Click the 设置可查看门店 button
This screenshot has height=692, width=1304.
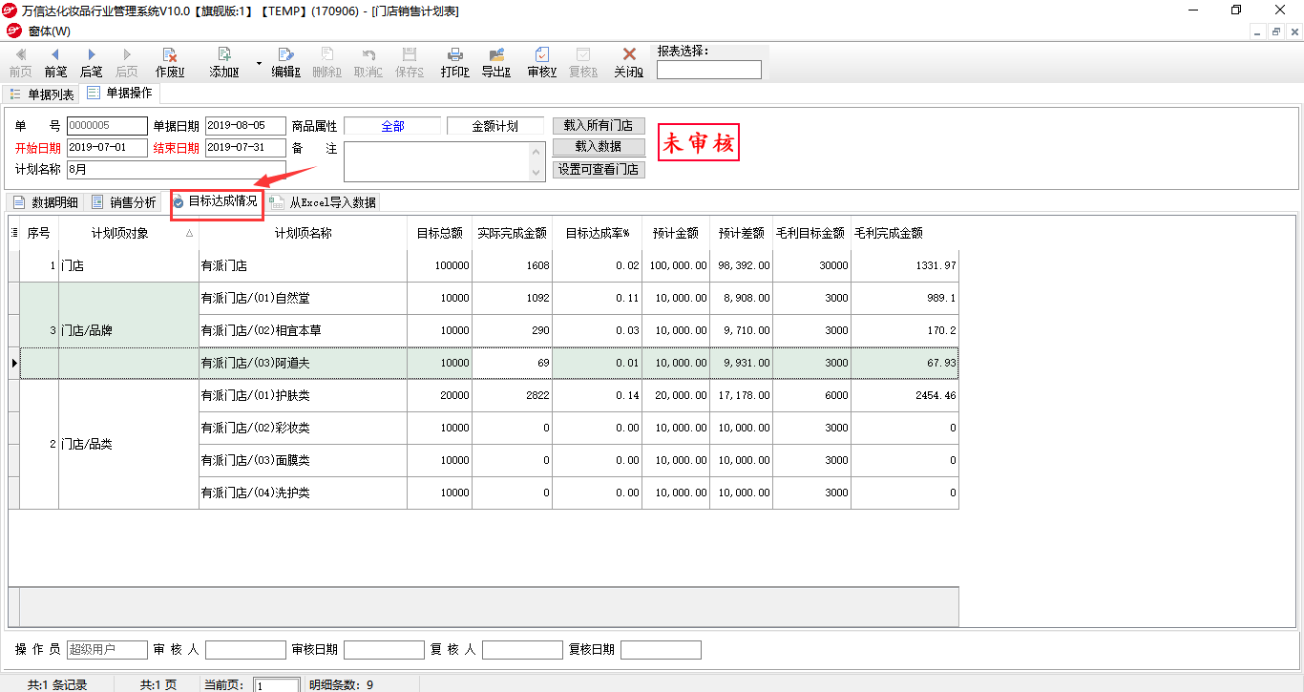tap(599, 170)
